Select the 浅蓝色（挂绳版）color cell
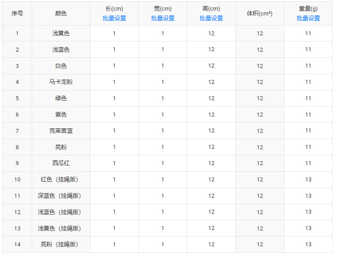This screenshot has height=260, width=345. click(x=61, y=212)
